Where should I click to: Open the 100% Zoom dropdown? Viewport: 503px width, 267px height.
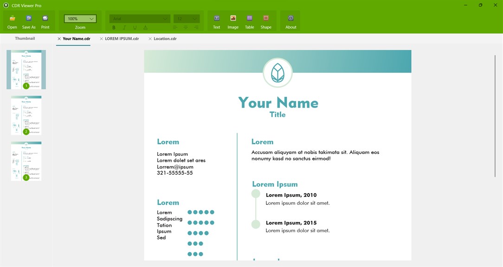point(80,19)
